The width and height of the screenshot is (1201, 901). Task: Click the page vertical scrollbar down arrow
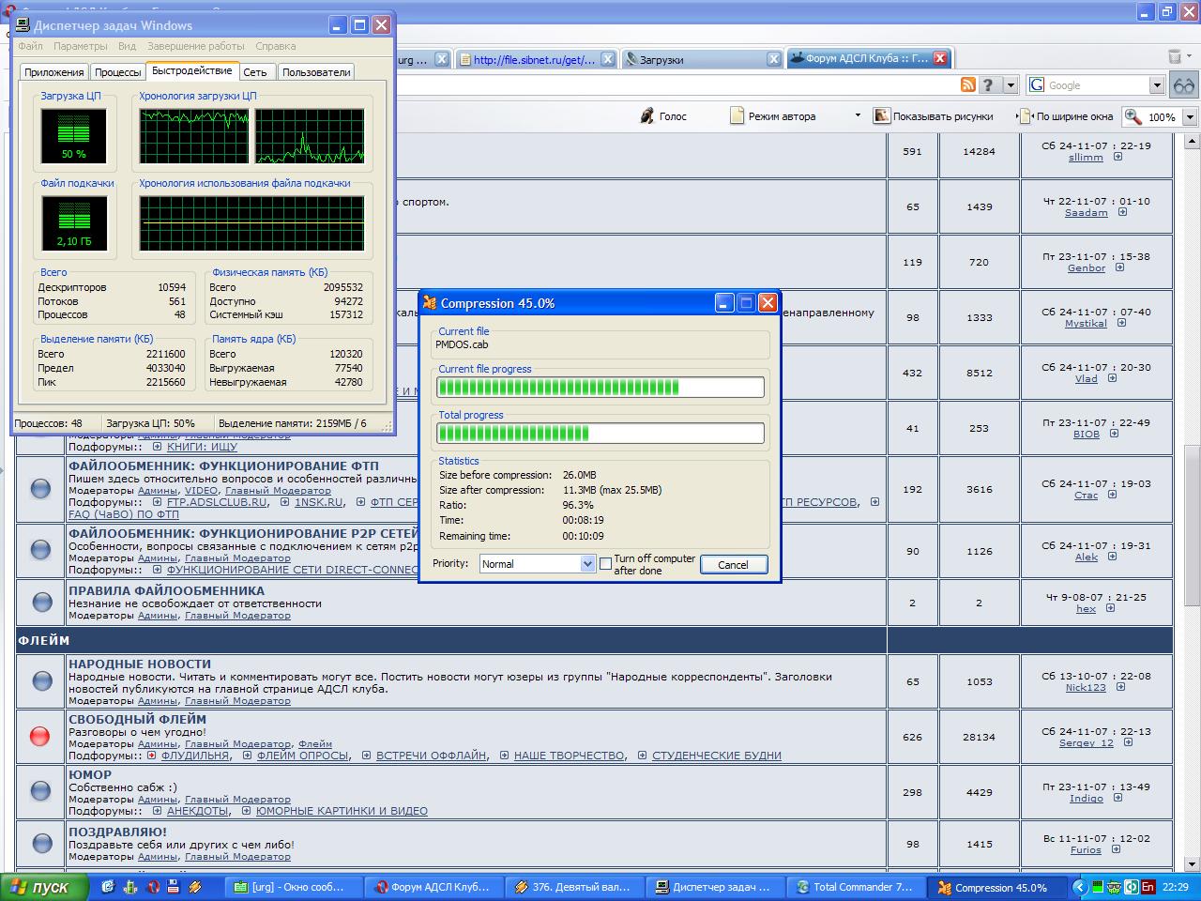pyautogui.click(x=1192, y=864)
